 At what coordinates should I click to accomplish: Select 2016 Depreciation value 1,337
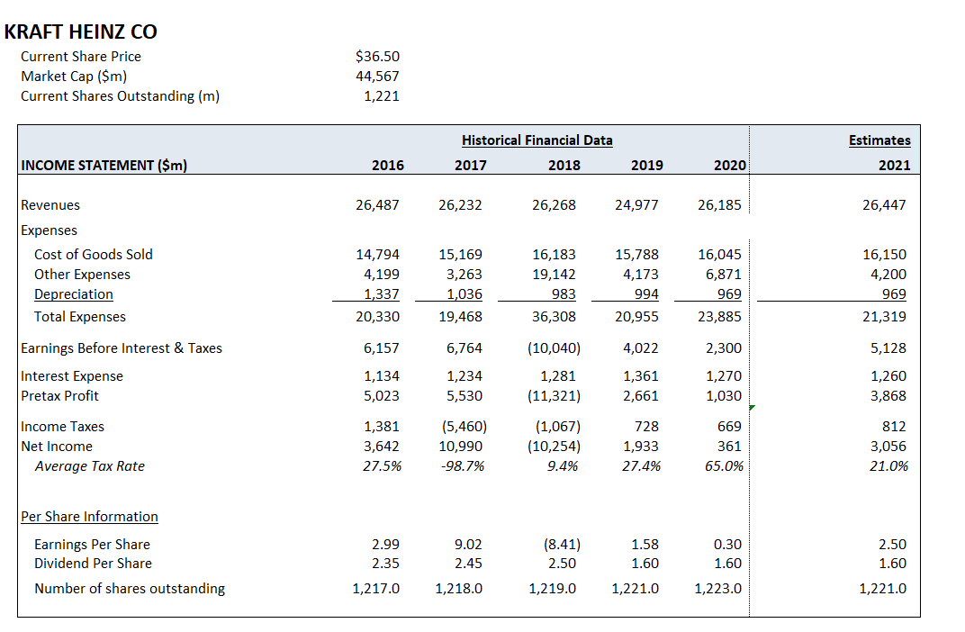tap(381, 294)
